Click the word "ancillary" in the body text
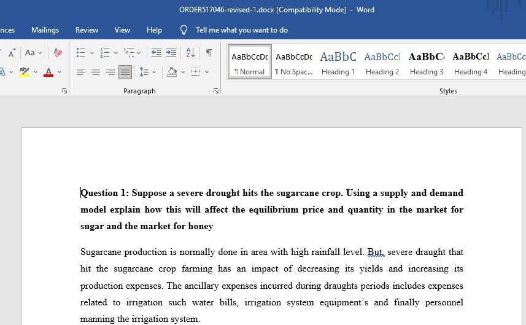The image size is (526, 325). point(201,286)
